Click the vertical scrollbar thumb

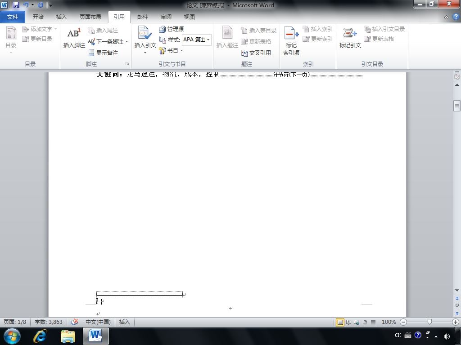point(457,106)
